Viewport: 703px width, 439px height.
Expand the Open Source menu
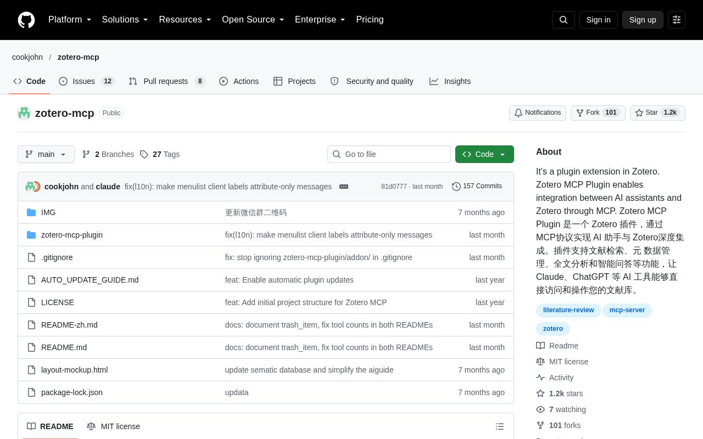click(x=253, y=20)
